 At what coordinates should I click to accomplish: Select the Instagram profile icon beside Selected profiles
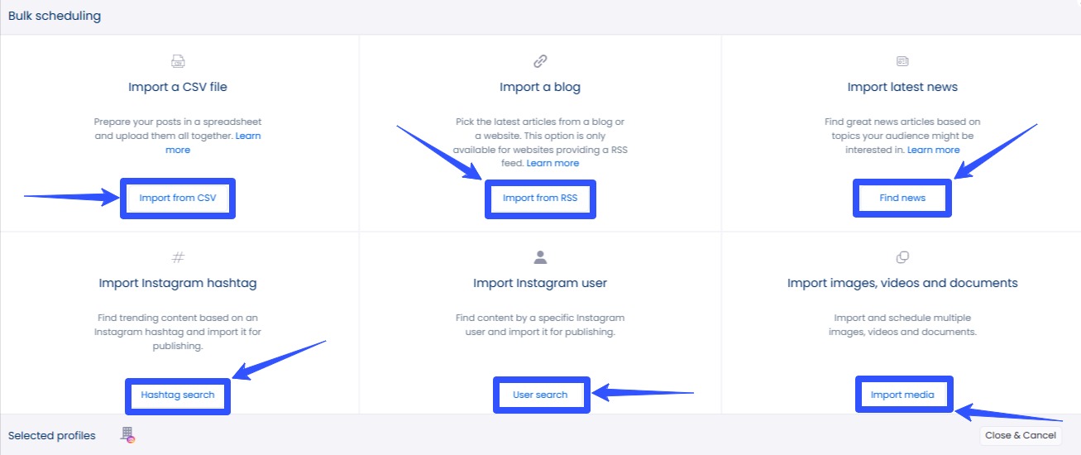(127, 435)
